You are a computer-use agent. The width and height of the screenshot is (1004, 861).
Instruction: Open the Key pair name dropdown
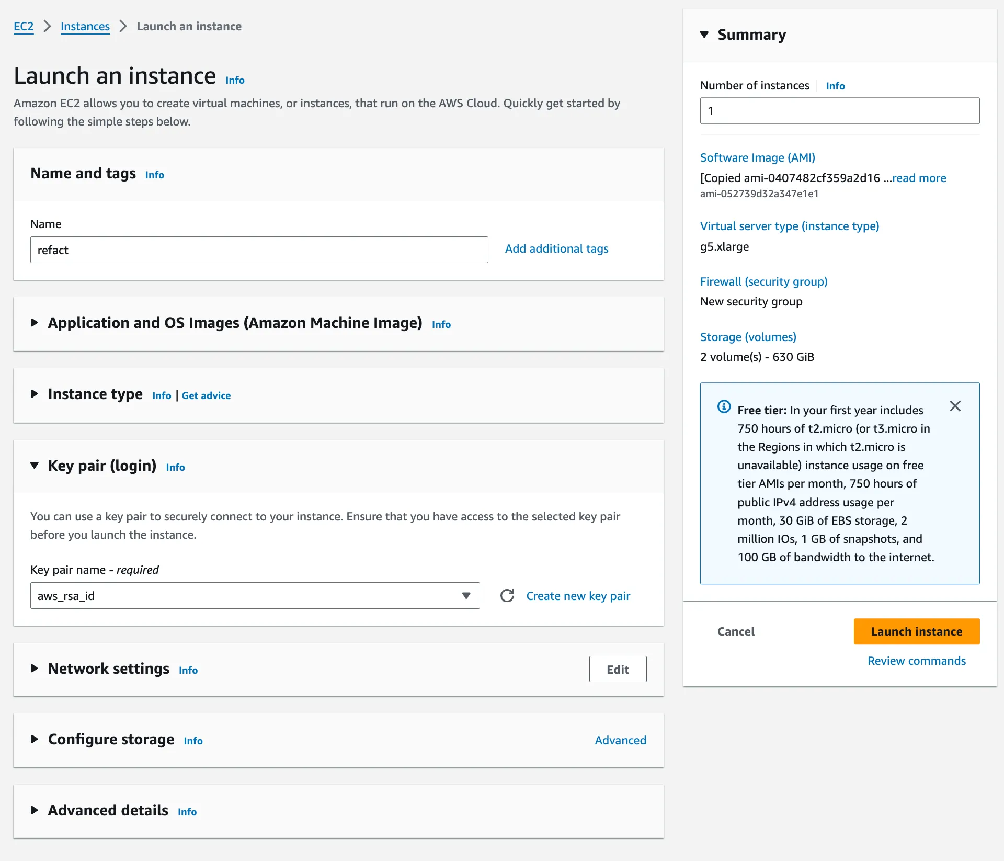click(255, 596)
